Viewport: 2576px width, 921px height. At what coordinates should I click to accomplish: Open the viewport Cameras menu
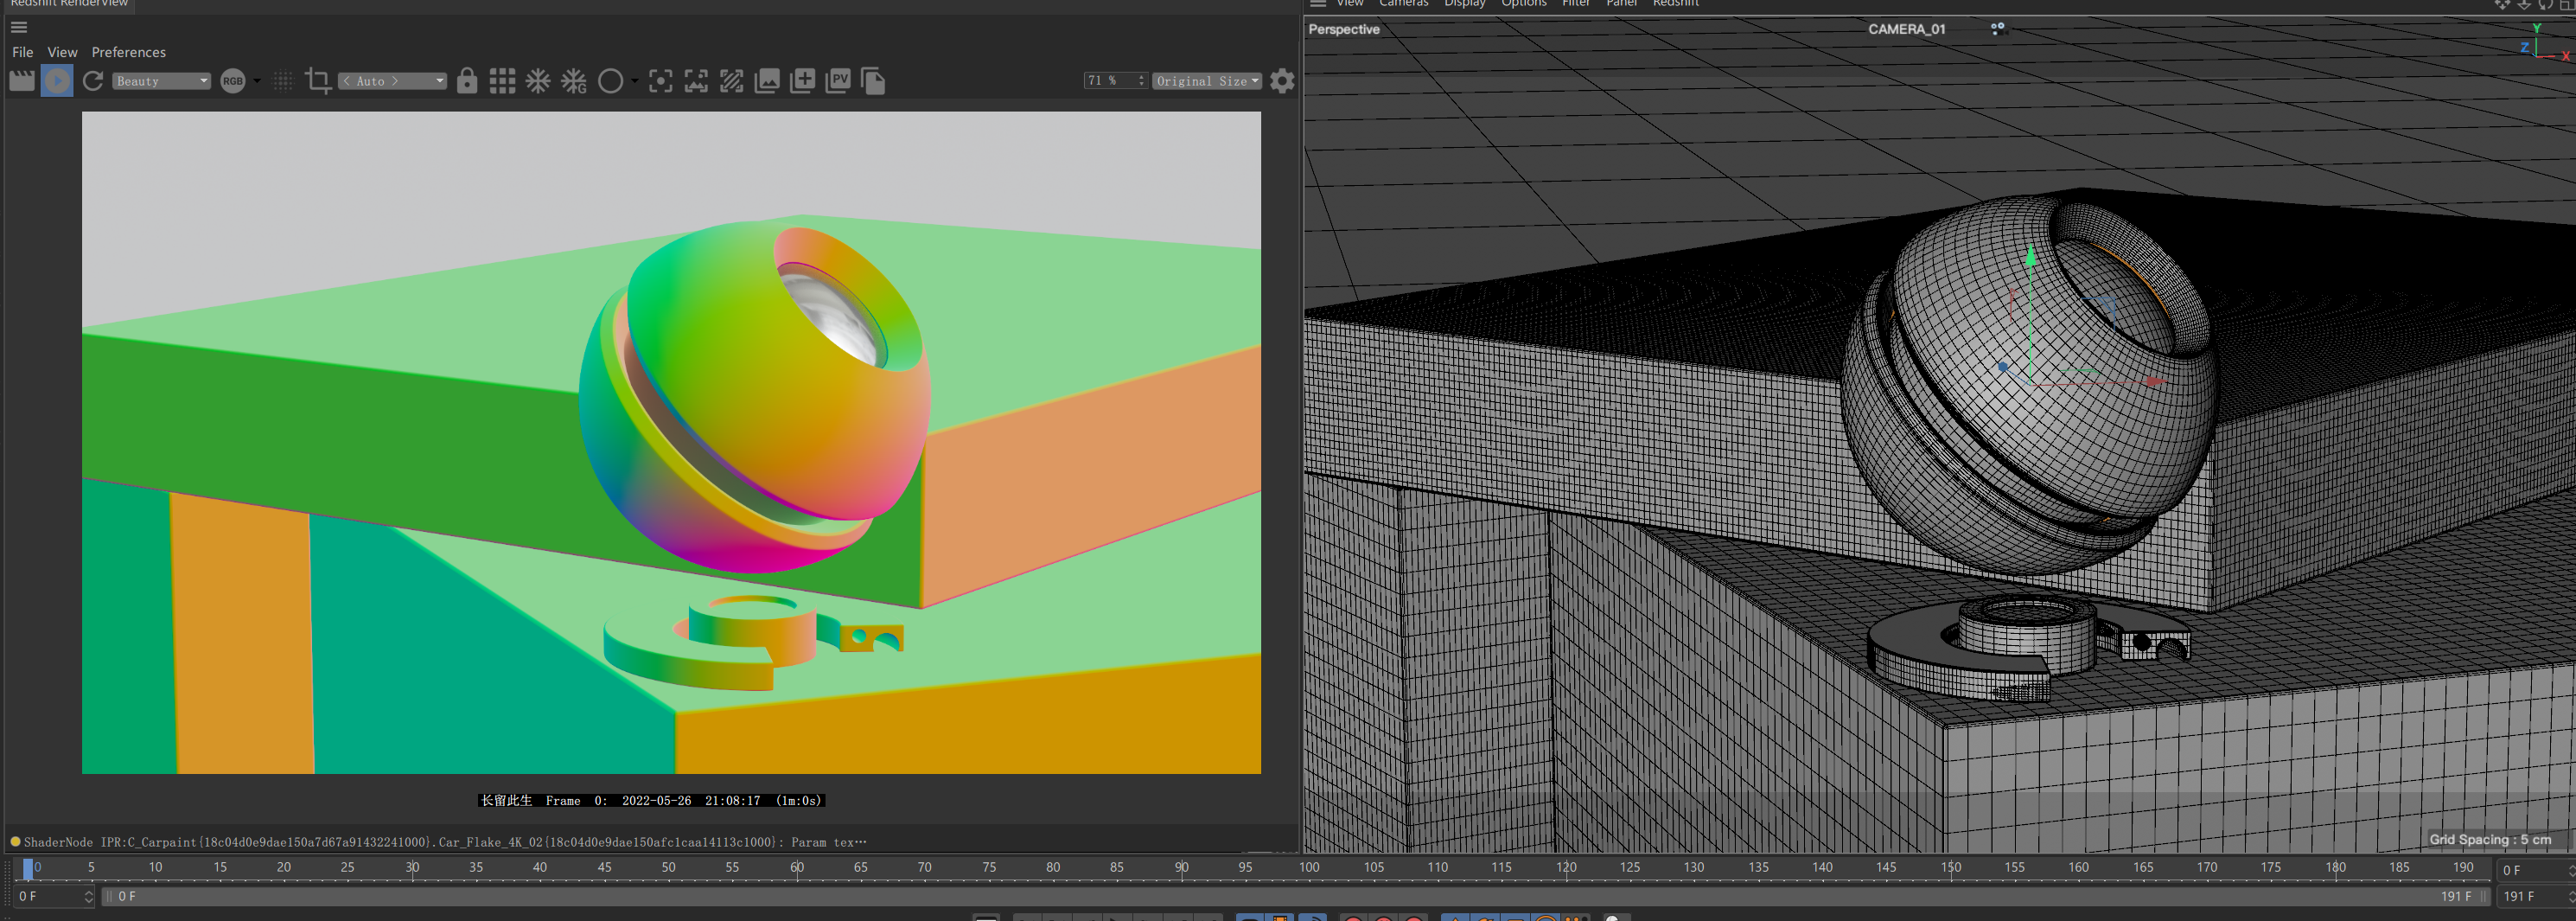(x=1403, y=4)
